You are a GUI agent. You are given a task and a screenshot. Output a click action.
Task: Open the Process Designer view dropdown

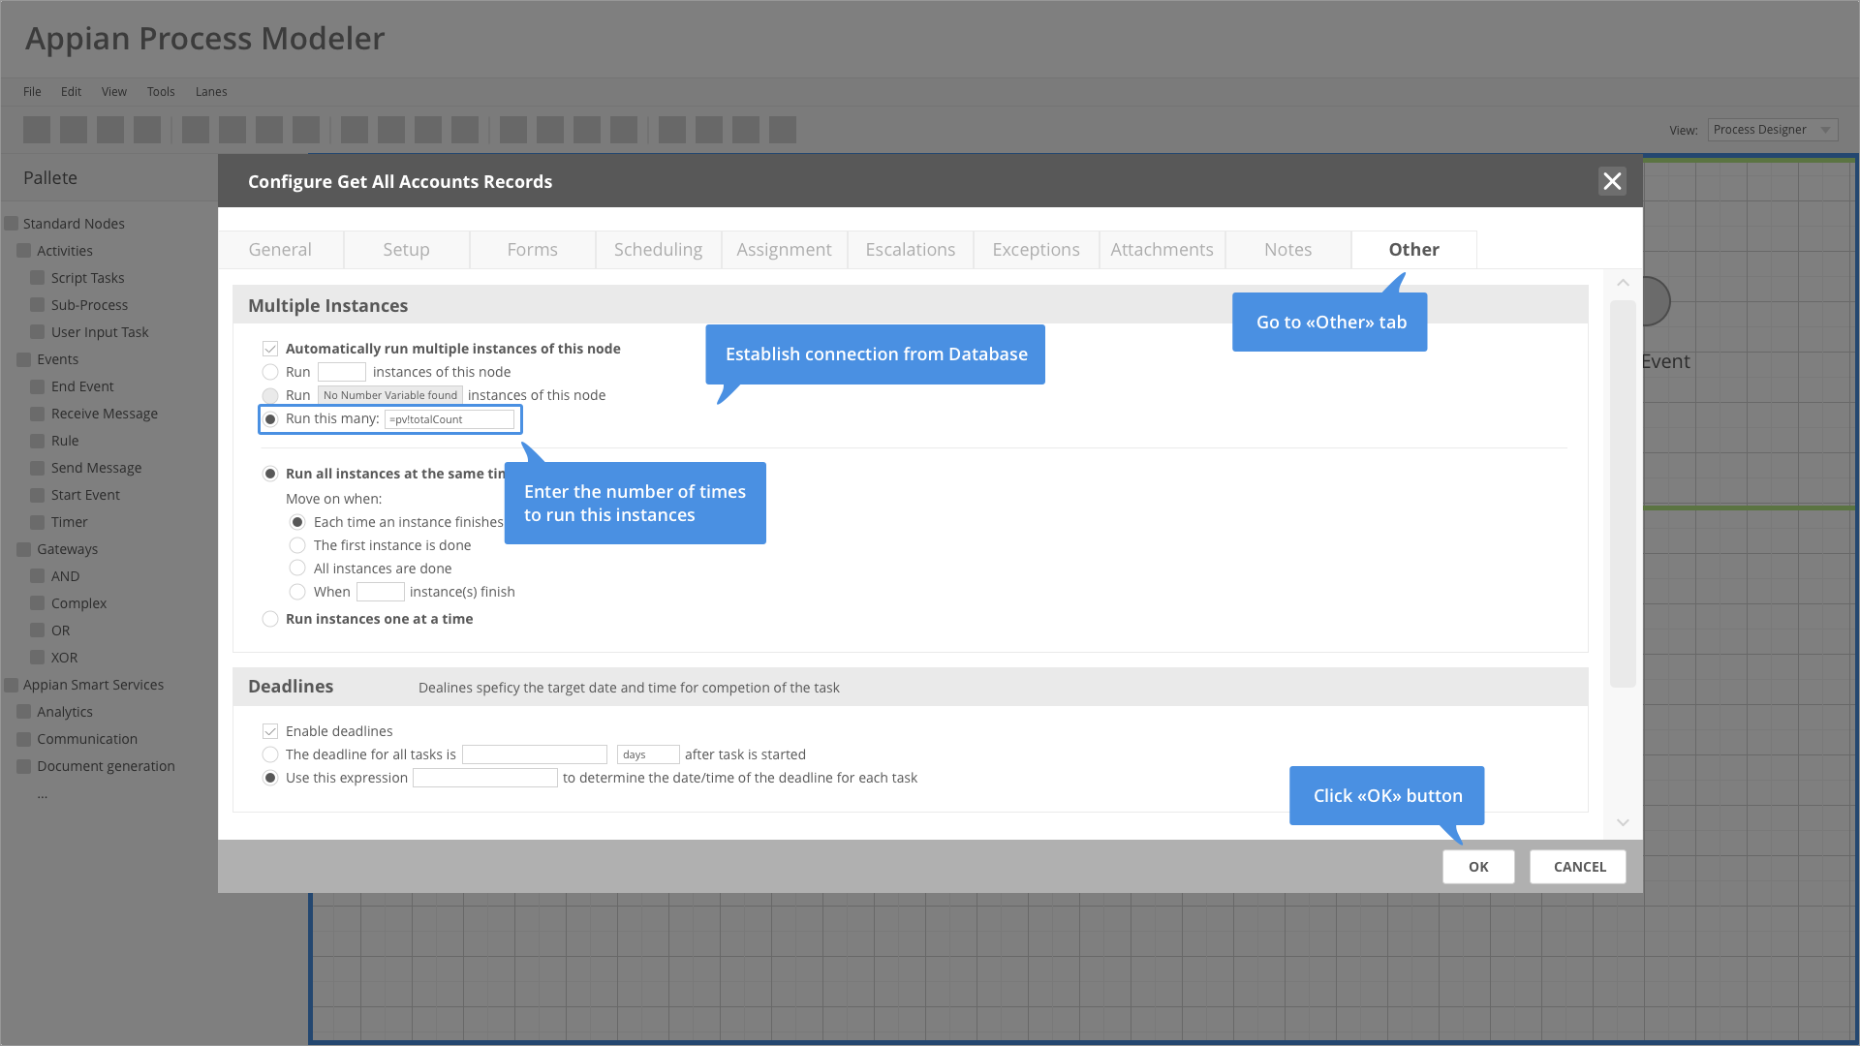(x=1772, y=130)
